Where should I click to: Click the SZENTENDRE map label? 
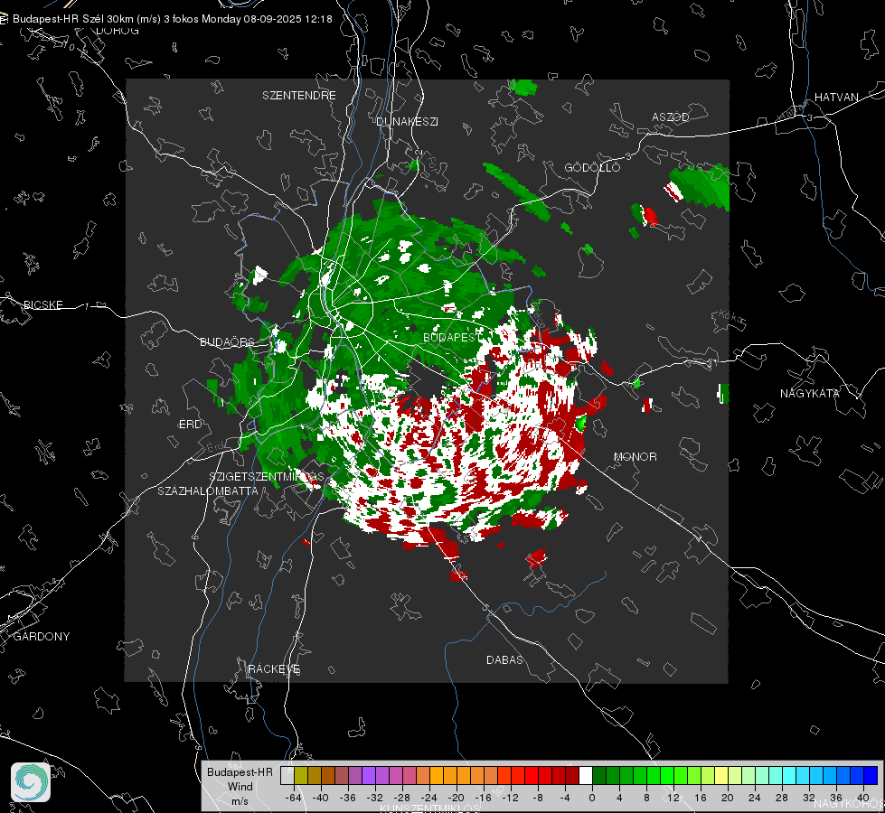(299, 96)
